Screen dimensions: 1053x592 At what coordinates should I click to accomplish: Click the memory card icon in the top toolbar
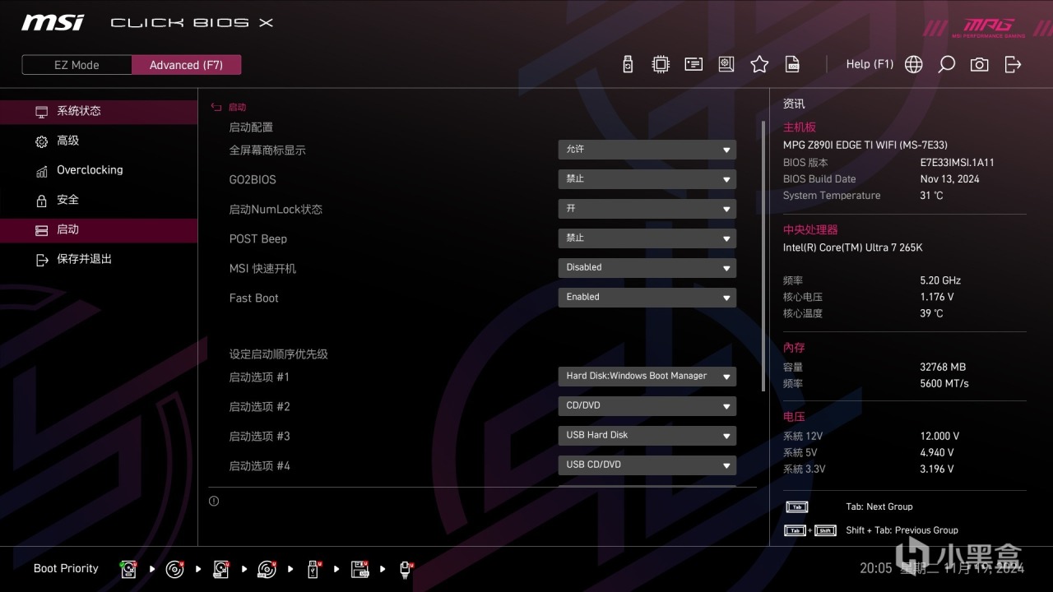(x=693, y=64)
